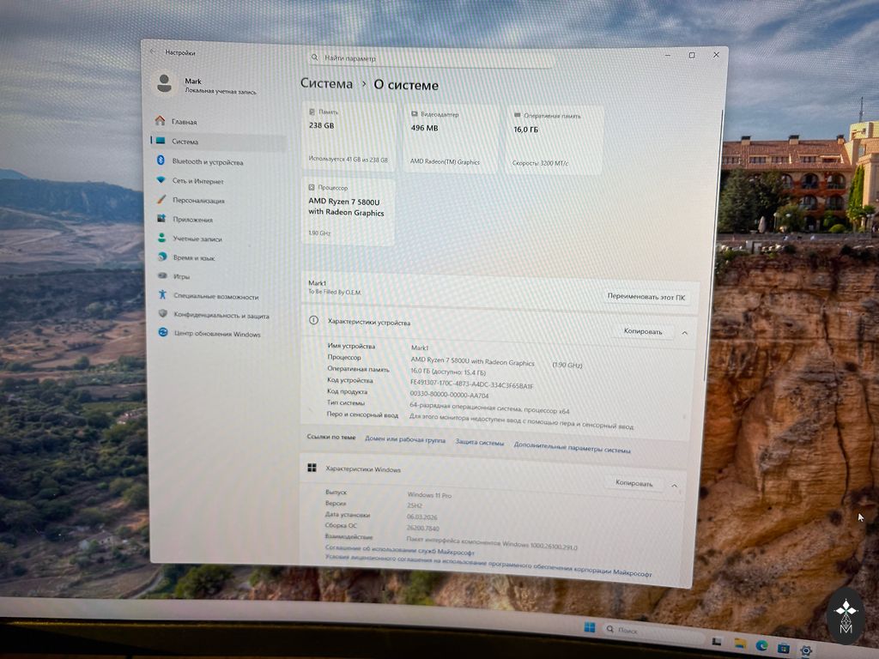Image resolution: width=879 pixels, height=659 pixels.
Task: Copy device specs with Копировать button
Action: pyautogui.click(x=642, y=331)
